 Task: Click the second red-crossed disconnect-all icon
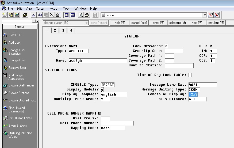tap(217, 15)
